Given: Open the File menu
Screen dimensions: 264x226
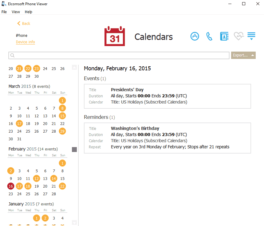Looking at the screenshot, I should pos(4,12).
